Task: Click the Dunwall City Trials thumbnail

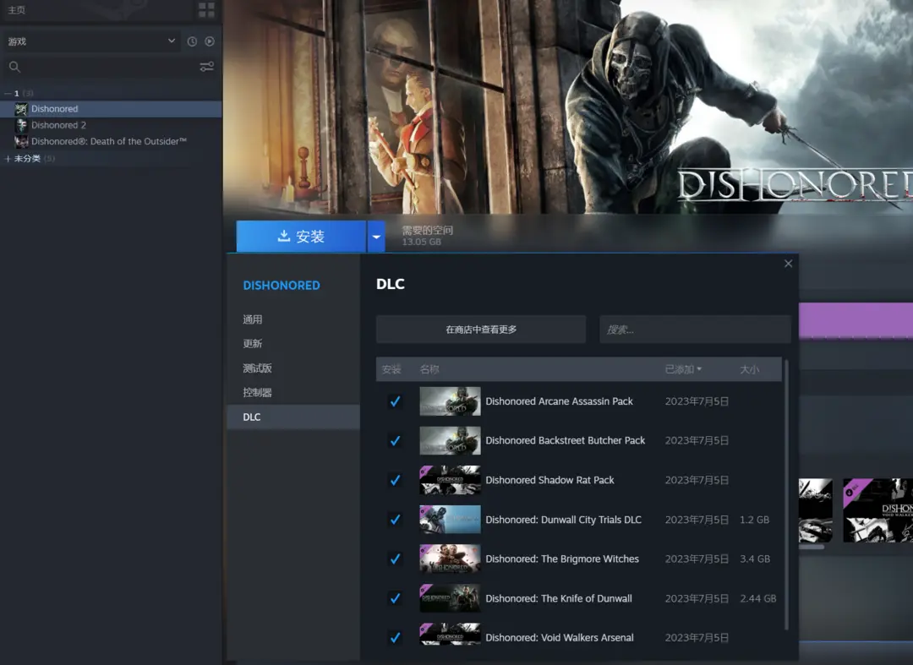Action: tap(450, 520)
